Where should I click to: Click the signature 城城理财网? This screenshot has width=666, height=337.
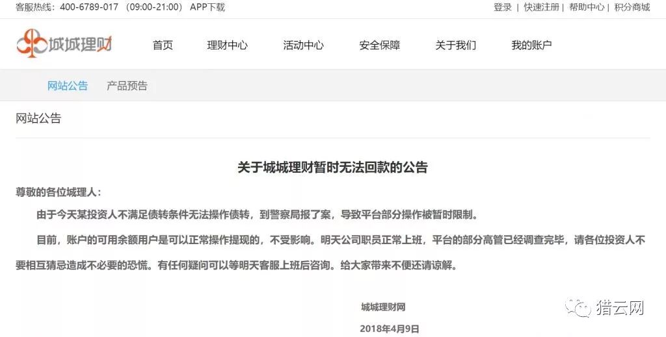[x=383, y=307]
